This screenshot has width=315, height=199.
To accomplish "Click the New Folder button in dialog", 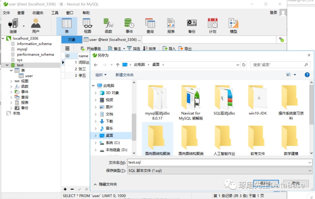I will click(125, 75).
